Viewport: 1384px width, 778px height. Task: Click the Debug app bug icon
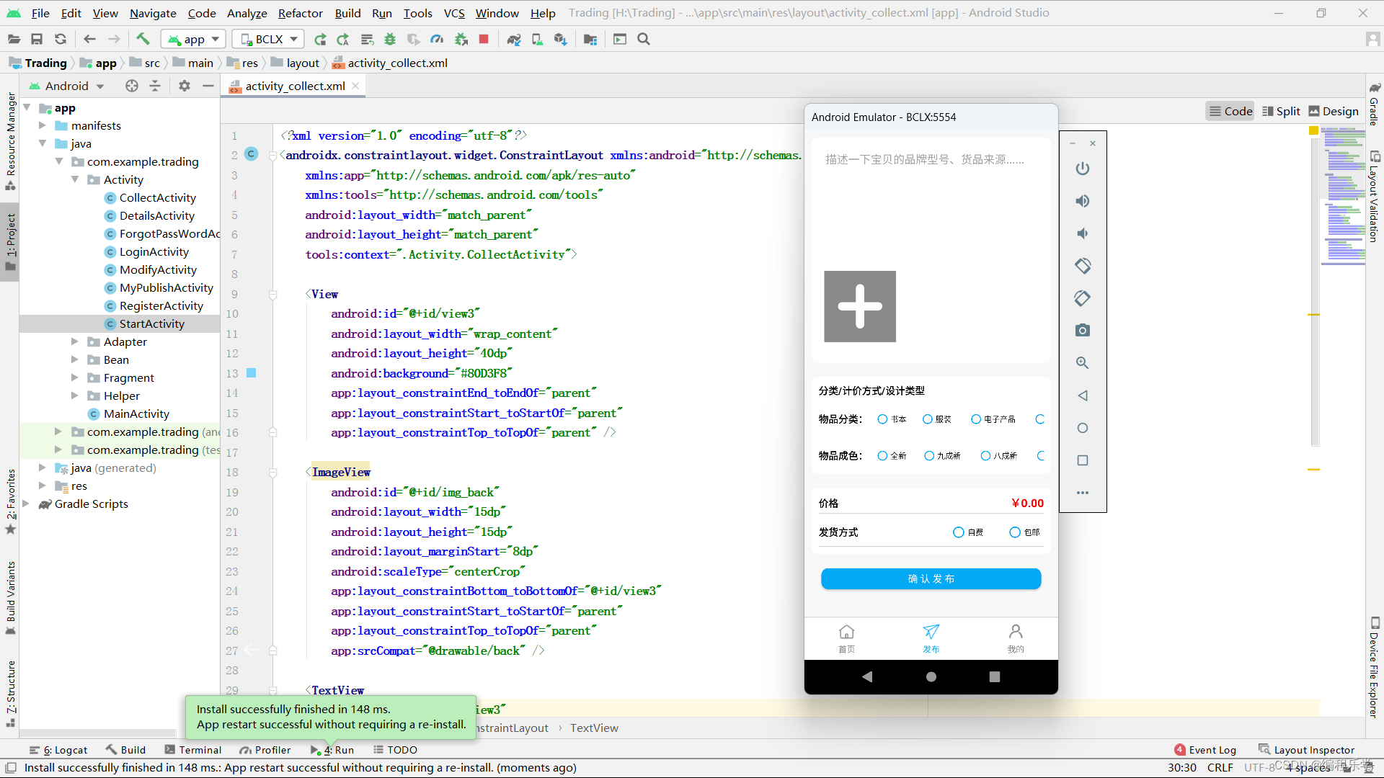tap(390, 39)
